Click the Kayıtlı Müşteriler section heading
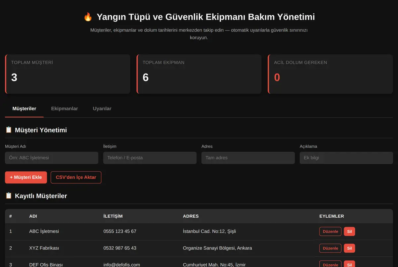The height and width of the screenshot is (267, 398). pyautogui.click(x=41, y=196)
